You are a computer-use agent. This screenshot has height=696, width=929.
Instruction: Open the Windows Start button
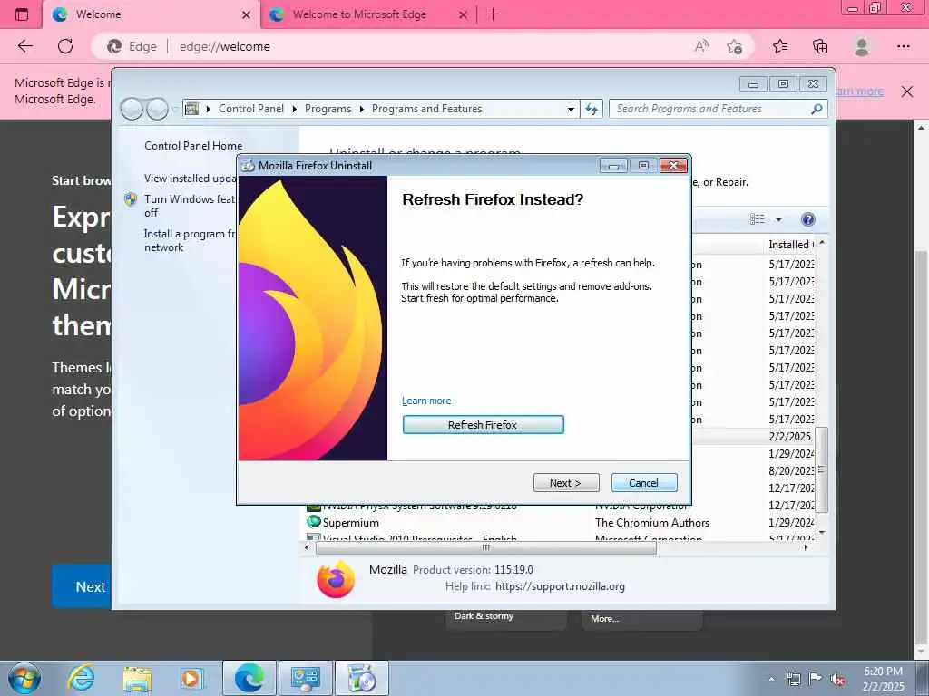tap(24, 678)
